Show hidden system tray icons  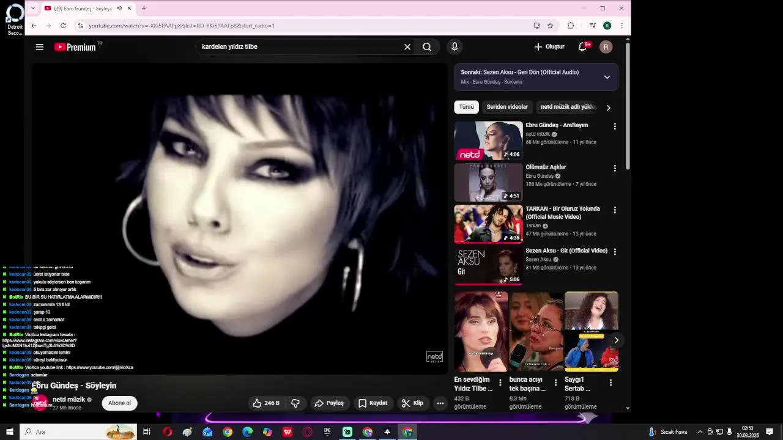click(700, 432)
